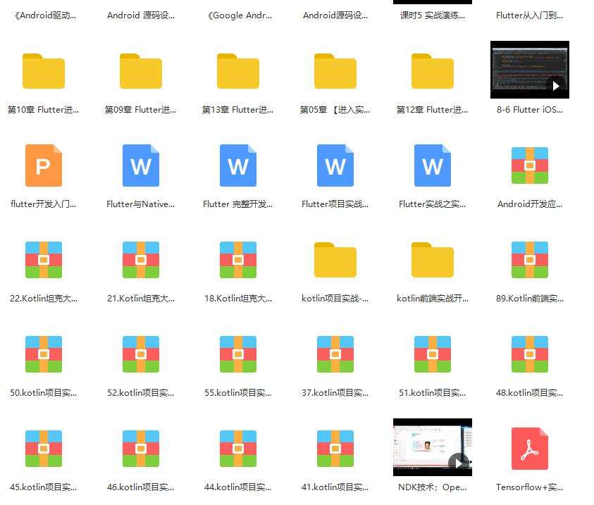Viewport: 594px width, 505px height.
Task: Select the Android开发应 RAR archive
Action: click(x=529, y=166)
